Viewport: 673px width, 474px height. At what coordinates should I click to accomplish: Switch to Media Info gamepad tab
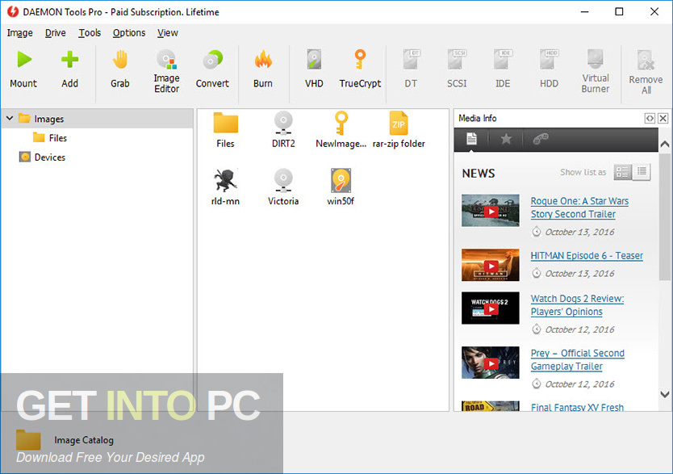click(541, 139)
